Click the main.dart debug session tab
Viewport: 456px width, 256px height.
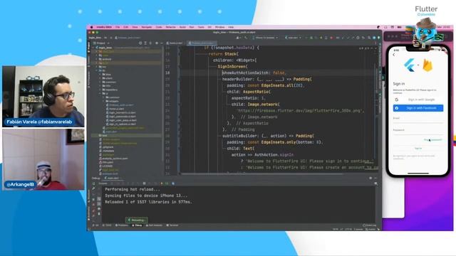113,178
